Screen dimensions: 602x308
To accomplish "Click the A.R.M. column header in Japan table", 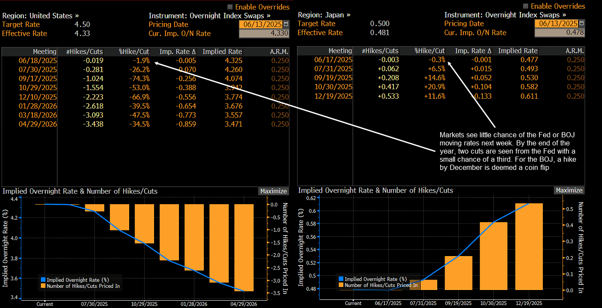I will coord(575,51).
